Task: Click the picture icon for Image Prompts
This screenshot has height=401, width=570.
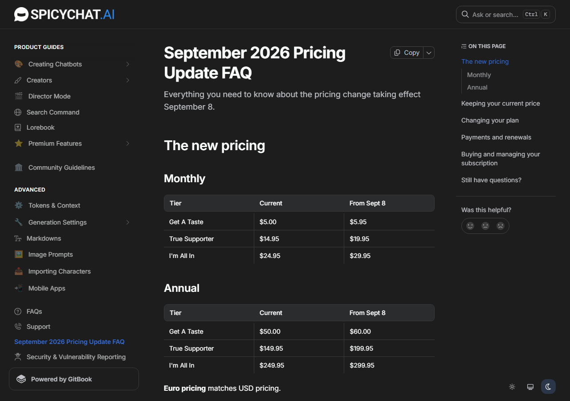Action: point(18,254)
